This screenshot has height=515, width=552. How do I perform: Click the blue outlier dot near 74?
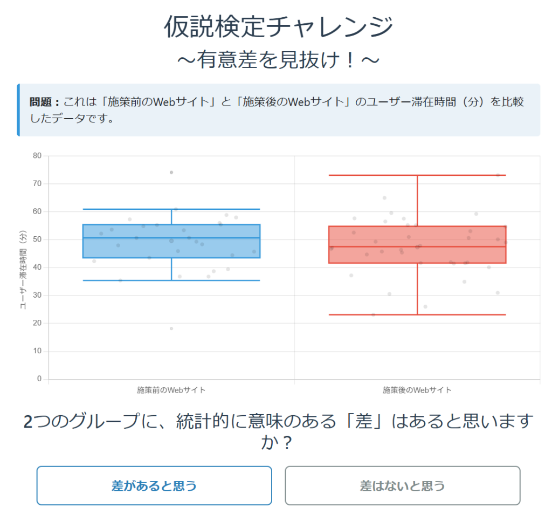tap(171, 172)
